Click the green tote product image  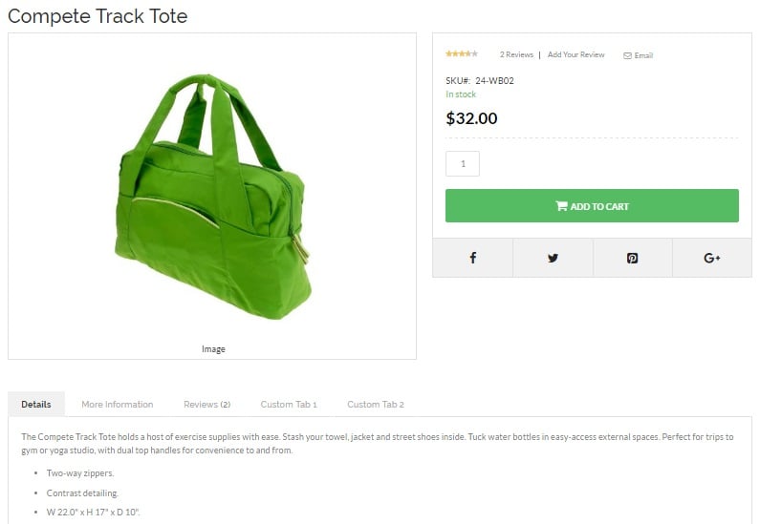[x=212, y=196]
